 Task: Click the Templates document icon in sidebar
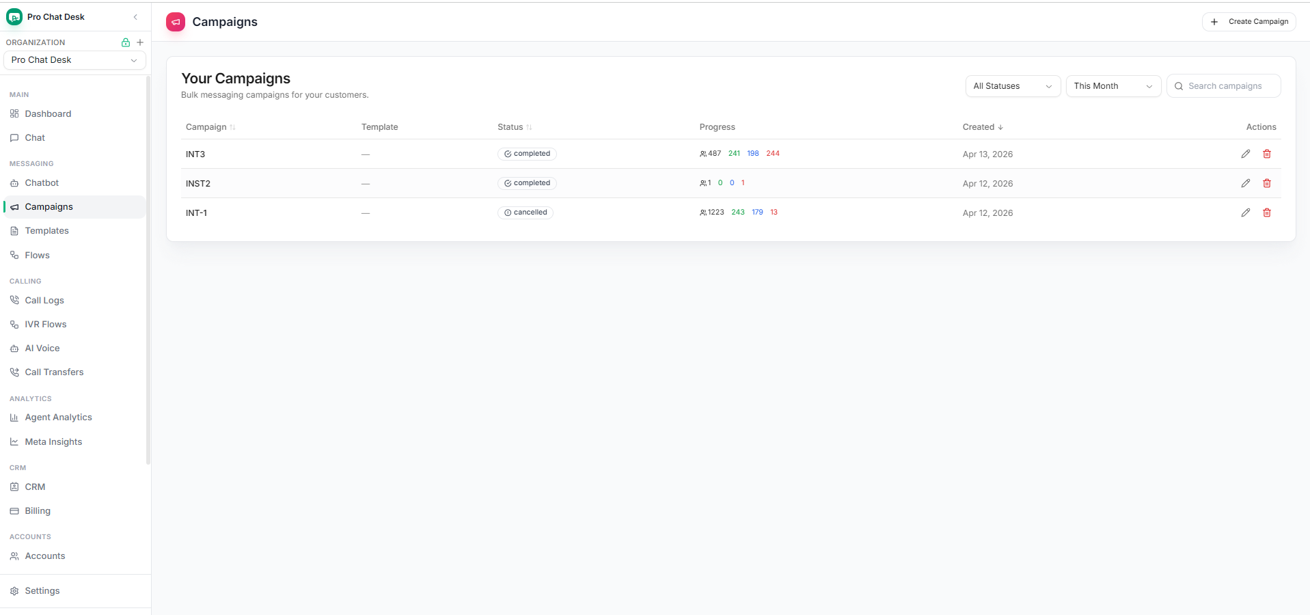[x=14, y=231]
